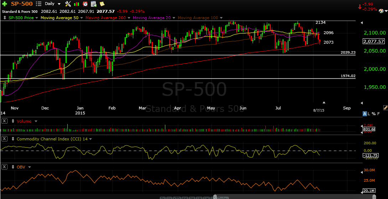Click the up-down arrows beside CCI
Viewport: 388px width, 199px height.
click(13, 139)
